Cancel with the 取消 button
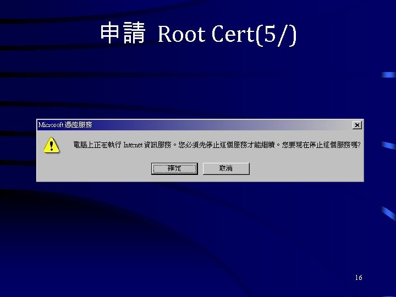 [x=226, y=168]
